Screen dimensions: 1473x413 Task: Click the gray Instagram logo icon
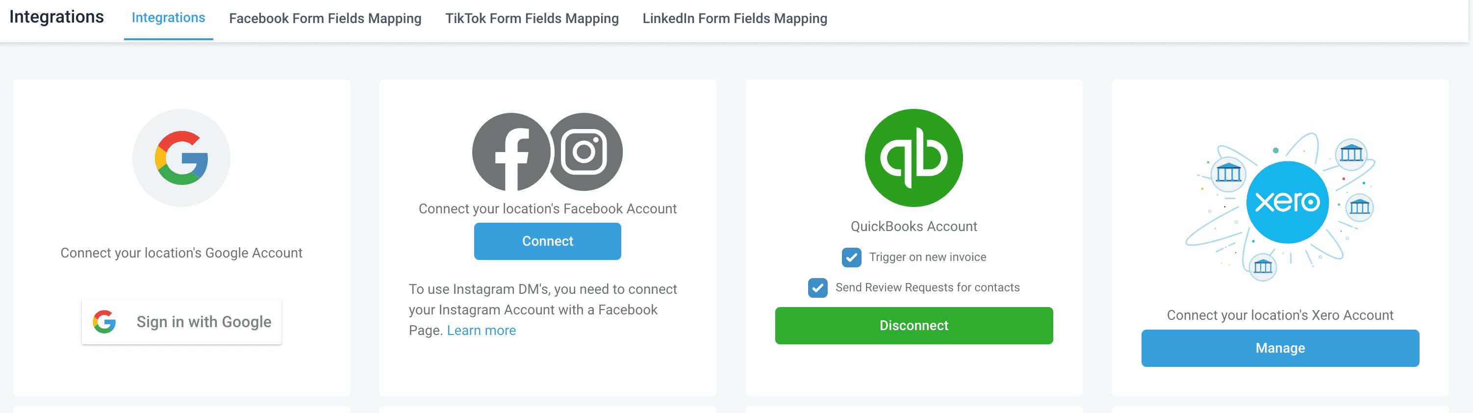(584, 152)
